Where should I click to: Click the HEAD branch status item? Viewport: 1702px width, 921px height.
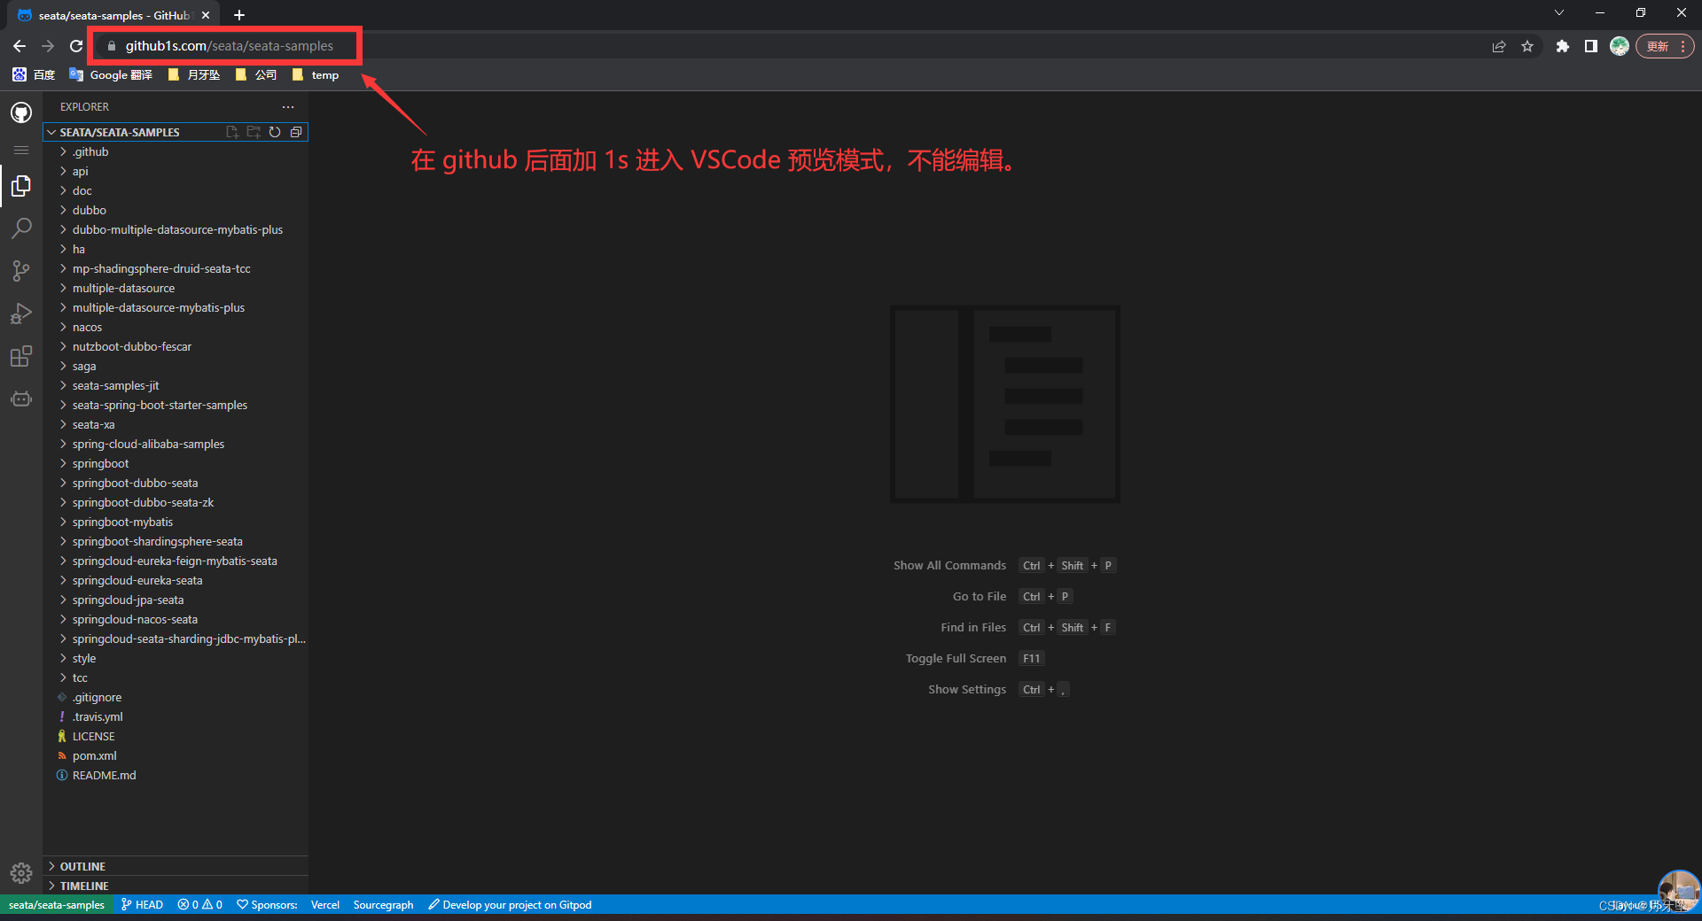point(143,904)
